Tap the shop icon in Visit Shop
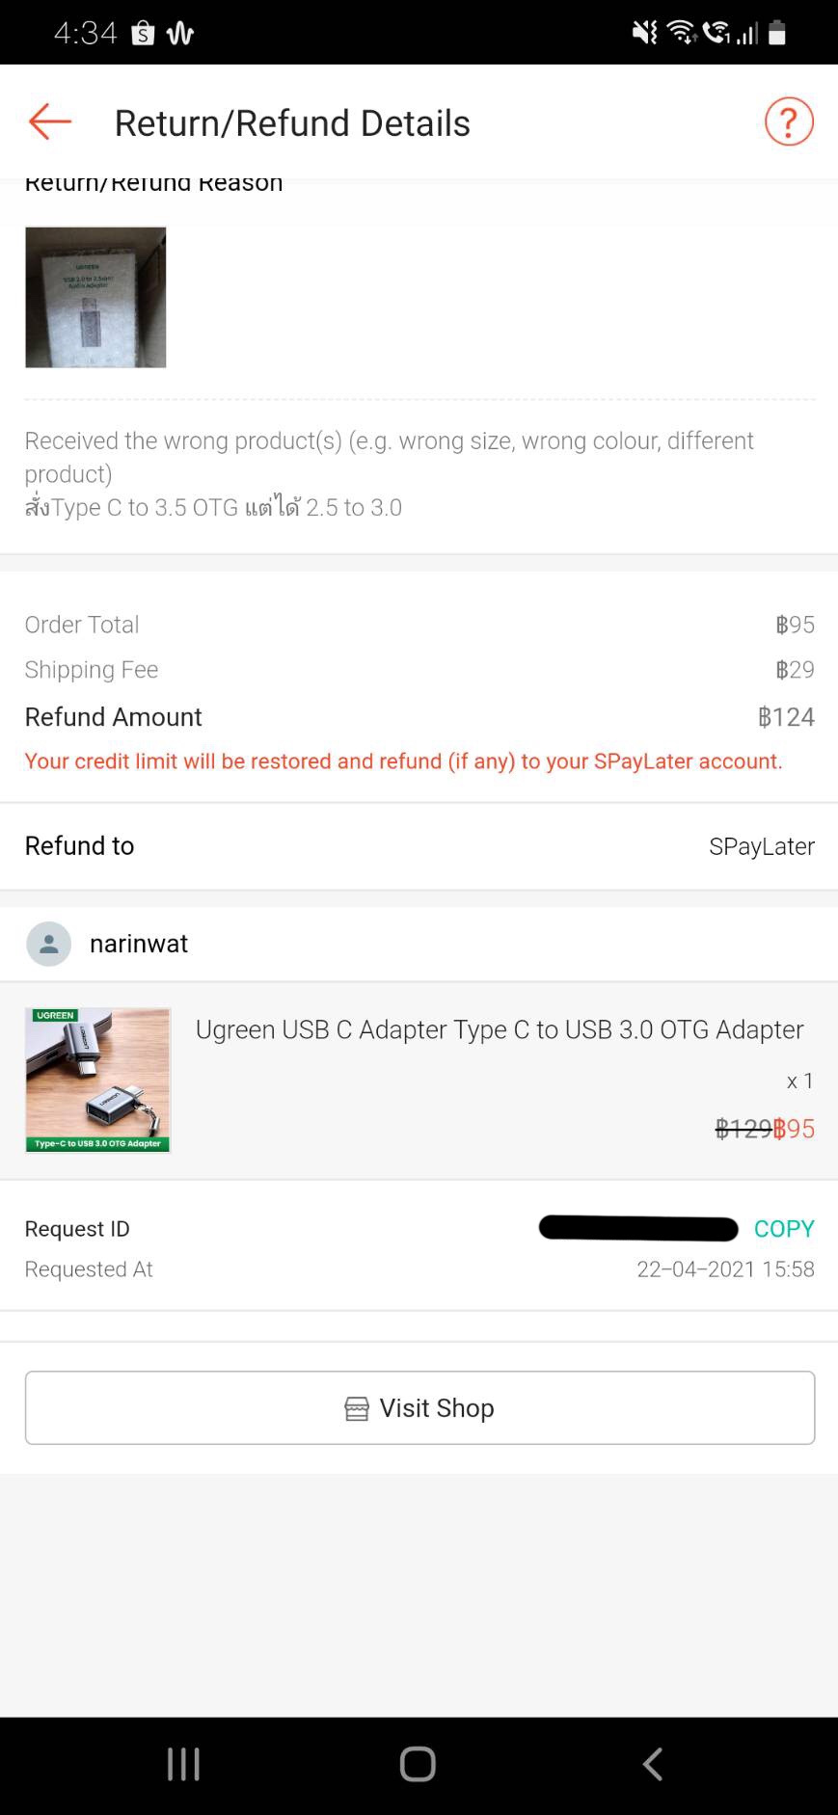The image size is (838, 1815). tap(357, 1409)
